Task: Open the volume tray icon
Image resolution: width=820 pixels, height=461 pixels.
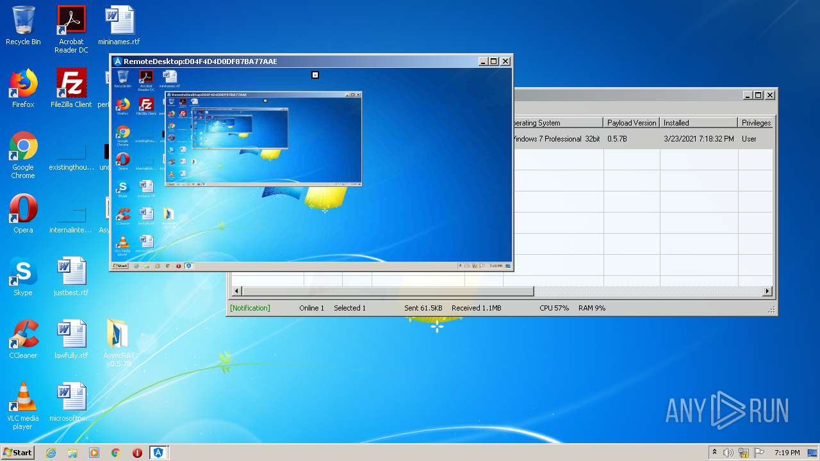Action: pos(728,453)
